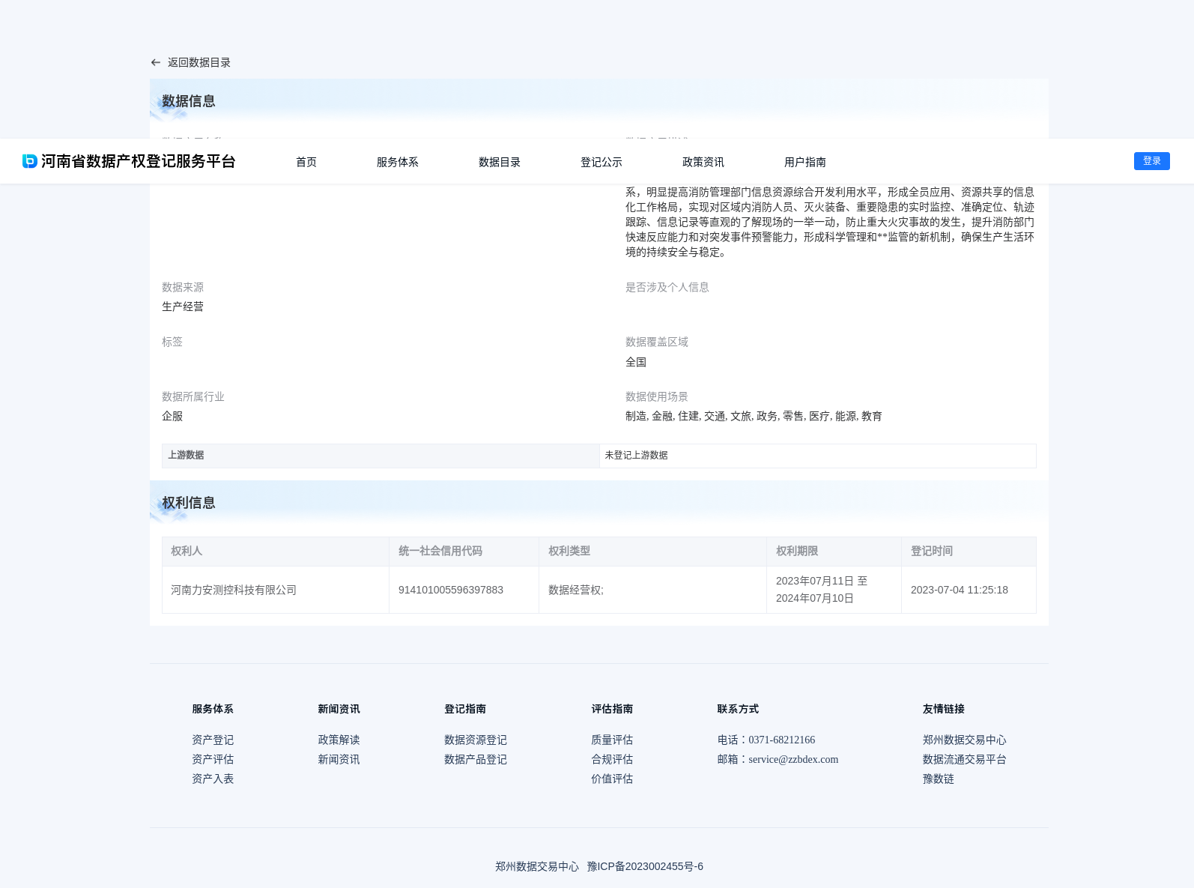Click registration time 2023-07-04 11:25:18

click(x=960, y=590)
